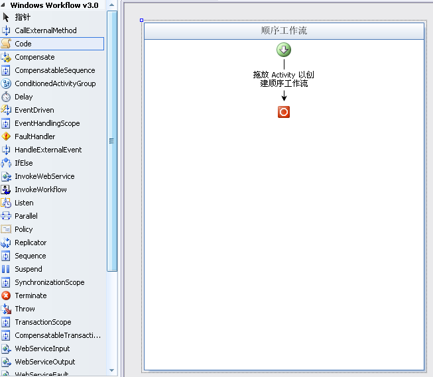This screenshot has width=433, height=377.
Task: Collapse the Windows Workflow v3.0 toolbox group
Action: tap(3, 5)
